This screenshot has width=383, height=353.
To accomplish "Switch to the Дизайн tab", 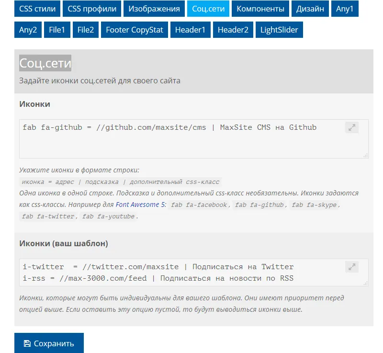I will 310,9.
